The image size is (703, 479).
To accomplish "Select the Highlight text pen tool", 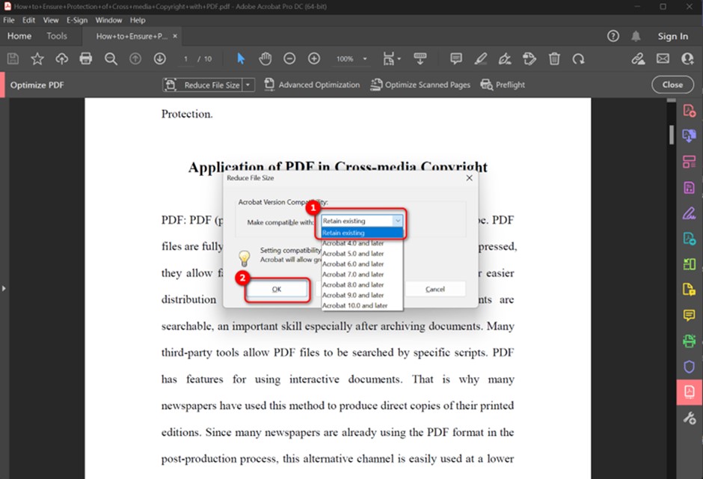I will [481, 58].
